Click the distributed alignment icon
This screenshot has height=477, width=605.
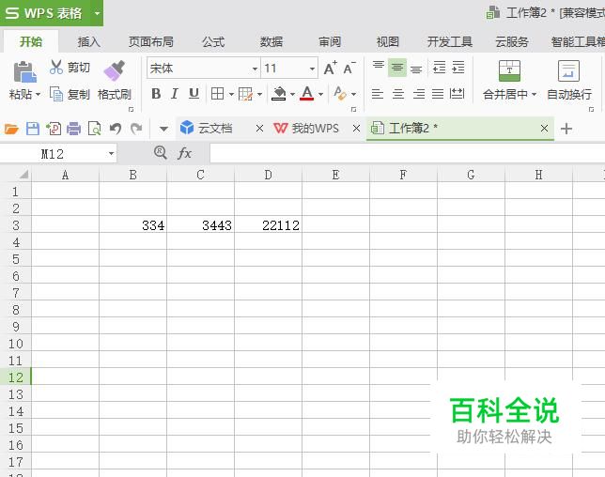coord(458,94)
